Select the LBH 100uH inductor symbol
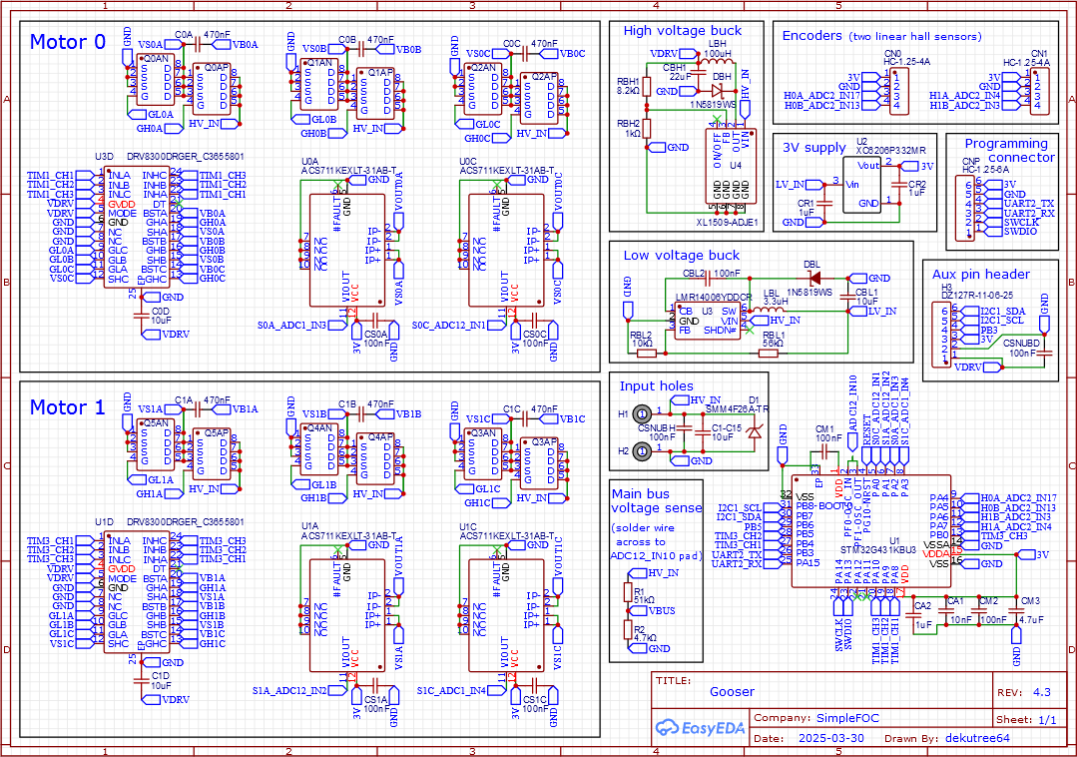Screen dimensions: 1077x757 [717, 63]
